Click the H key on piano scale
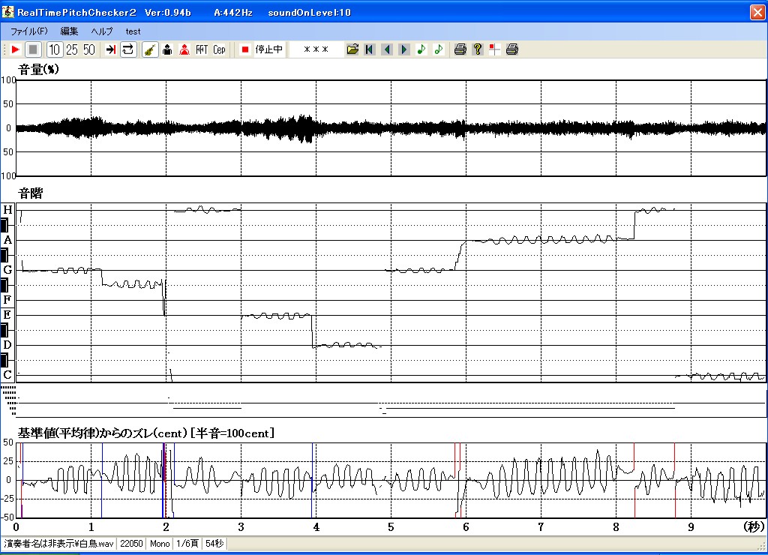Viewport: 768px width, 555px height. click(x=7, y=210)
